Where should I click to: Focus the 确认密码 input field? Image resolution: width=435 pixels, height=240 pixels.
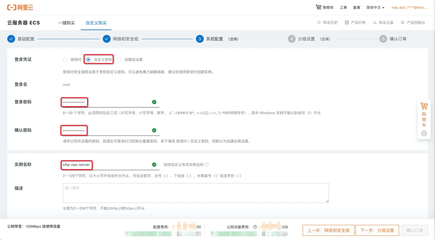click(111, 130)
